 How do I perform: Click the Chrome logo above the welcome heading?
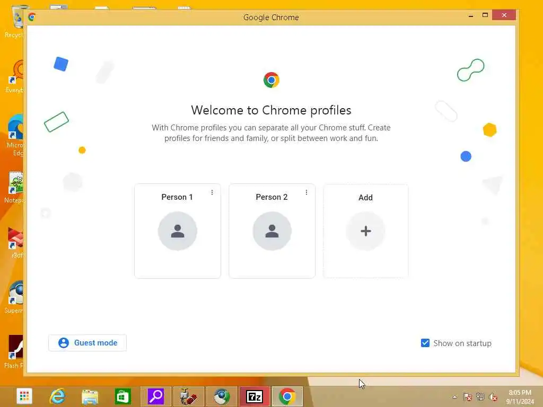[x=271, y=80]
